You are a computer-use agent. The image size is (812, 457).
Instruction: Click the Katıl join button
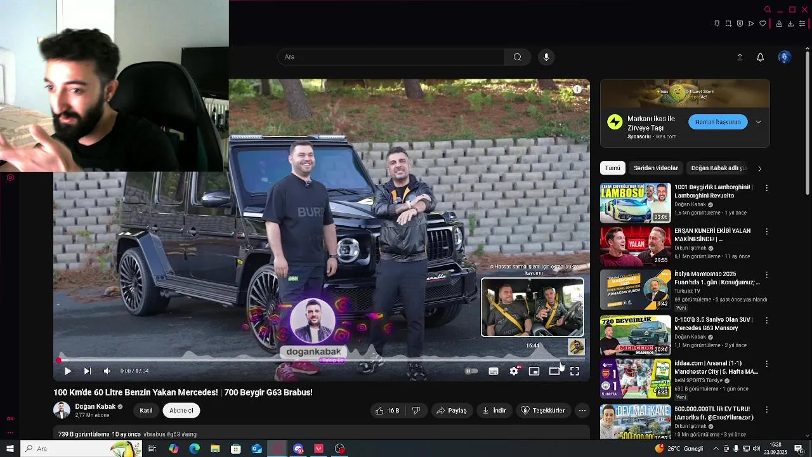146,411
